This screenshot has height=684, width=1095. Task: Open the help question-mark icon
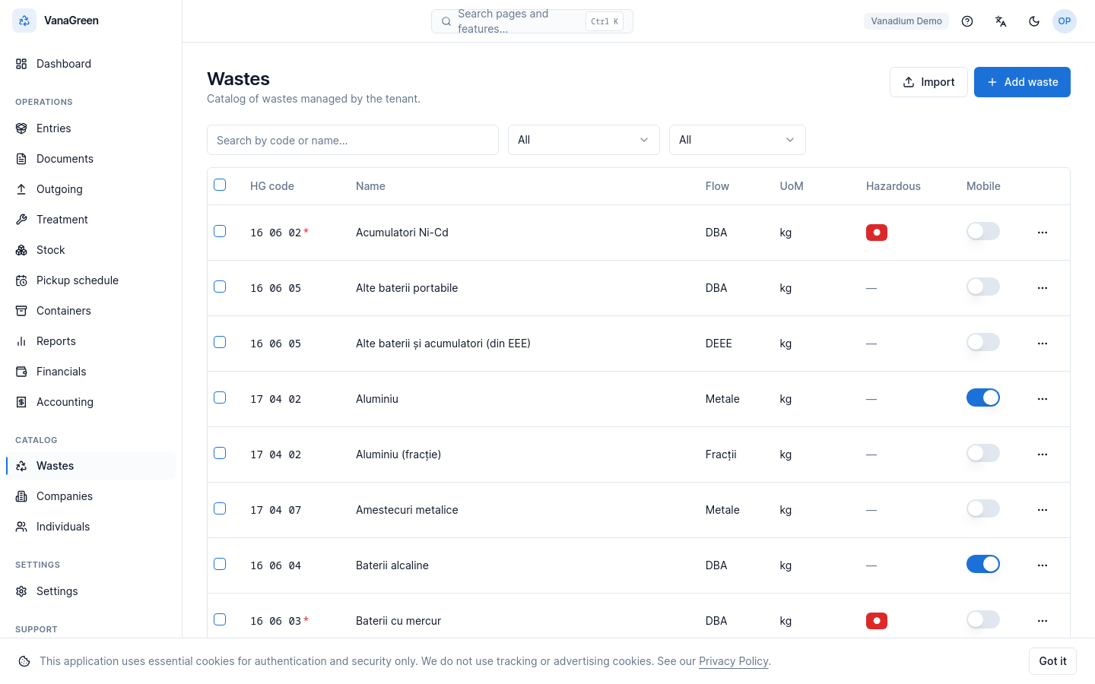(x=967, y=21)
